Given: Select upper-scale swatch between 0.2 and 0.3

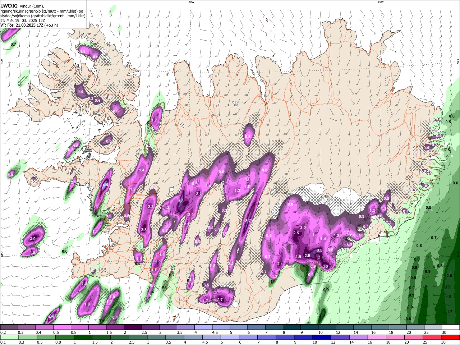Looking at the screenshot, I should tap(10, 327).
